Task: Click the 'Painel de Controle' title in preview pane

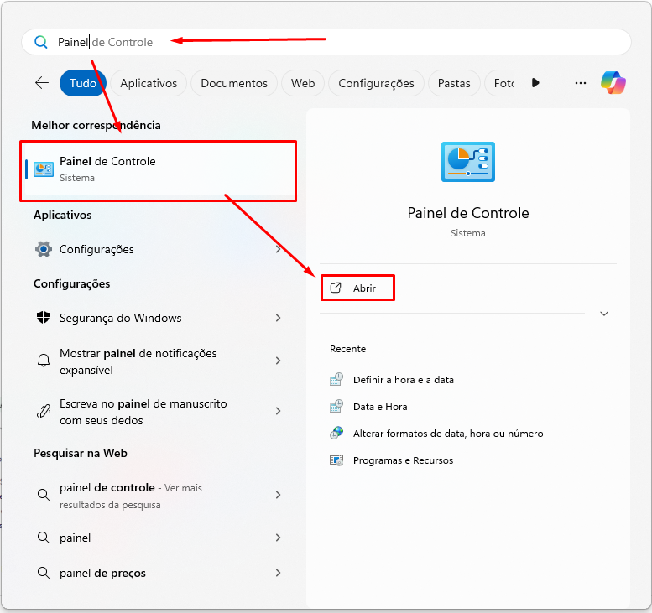Action: [467, 213]
